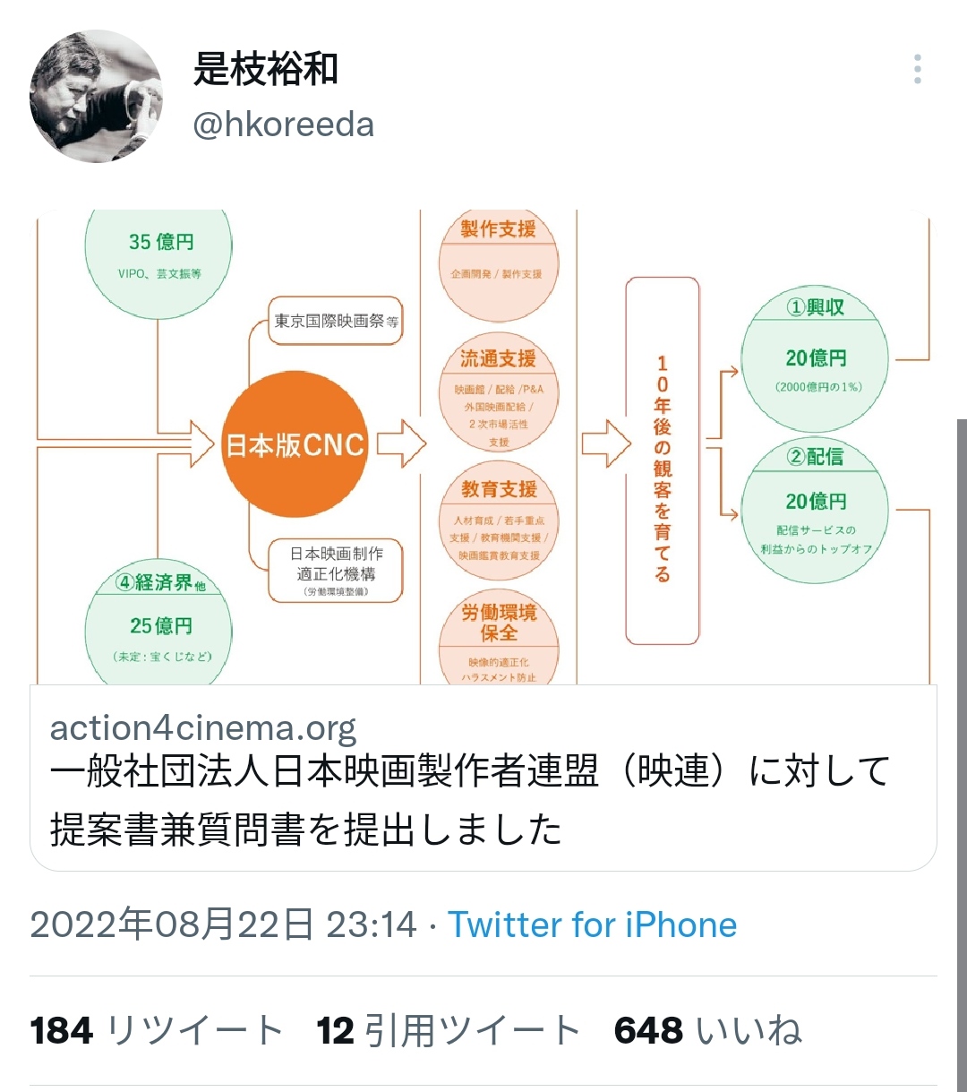Image resolution: width=967 pixels, height=1092 pixels.
Task: Tap 是枝裕和's profile avatar photo
Action: click(x=97, y=97)
